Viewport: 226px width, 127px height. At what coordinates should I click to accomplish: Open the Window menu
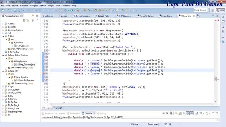pyautogui.click(x=66, y=6)
